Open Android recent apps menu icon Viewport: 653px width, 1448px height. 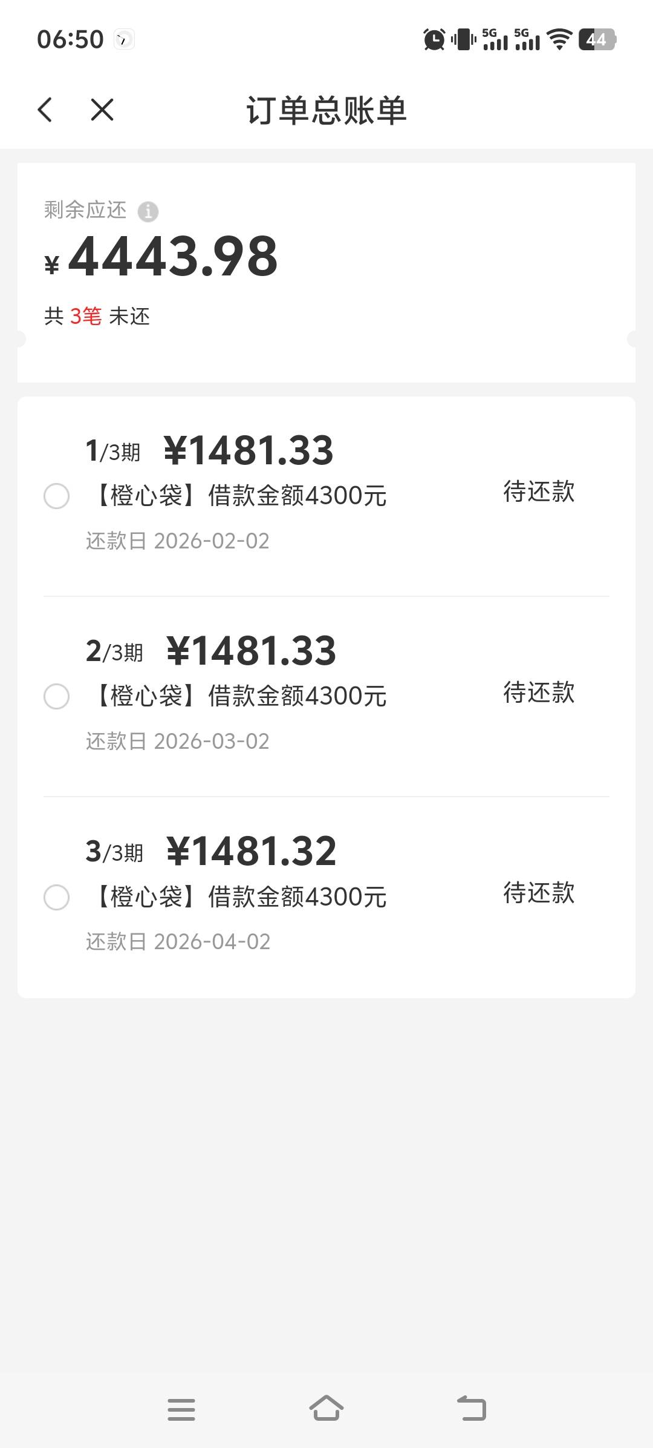[181, 1409]
